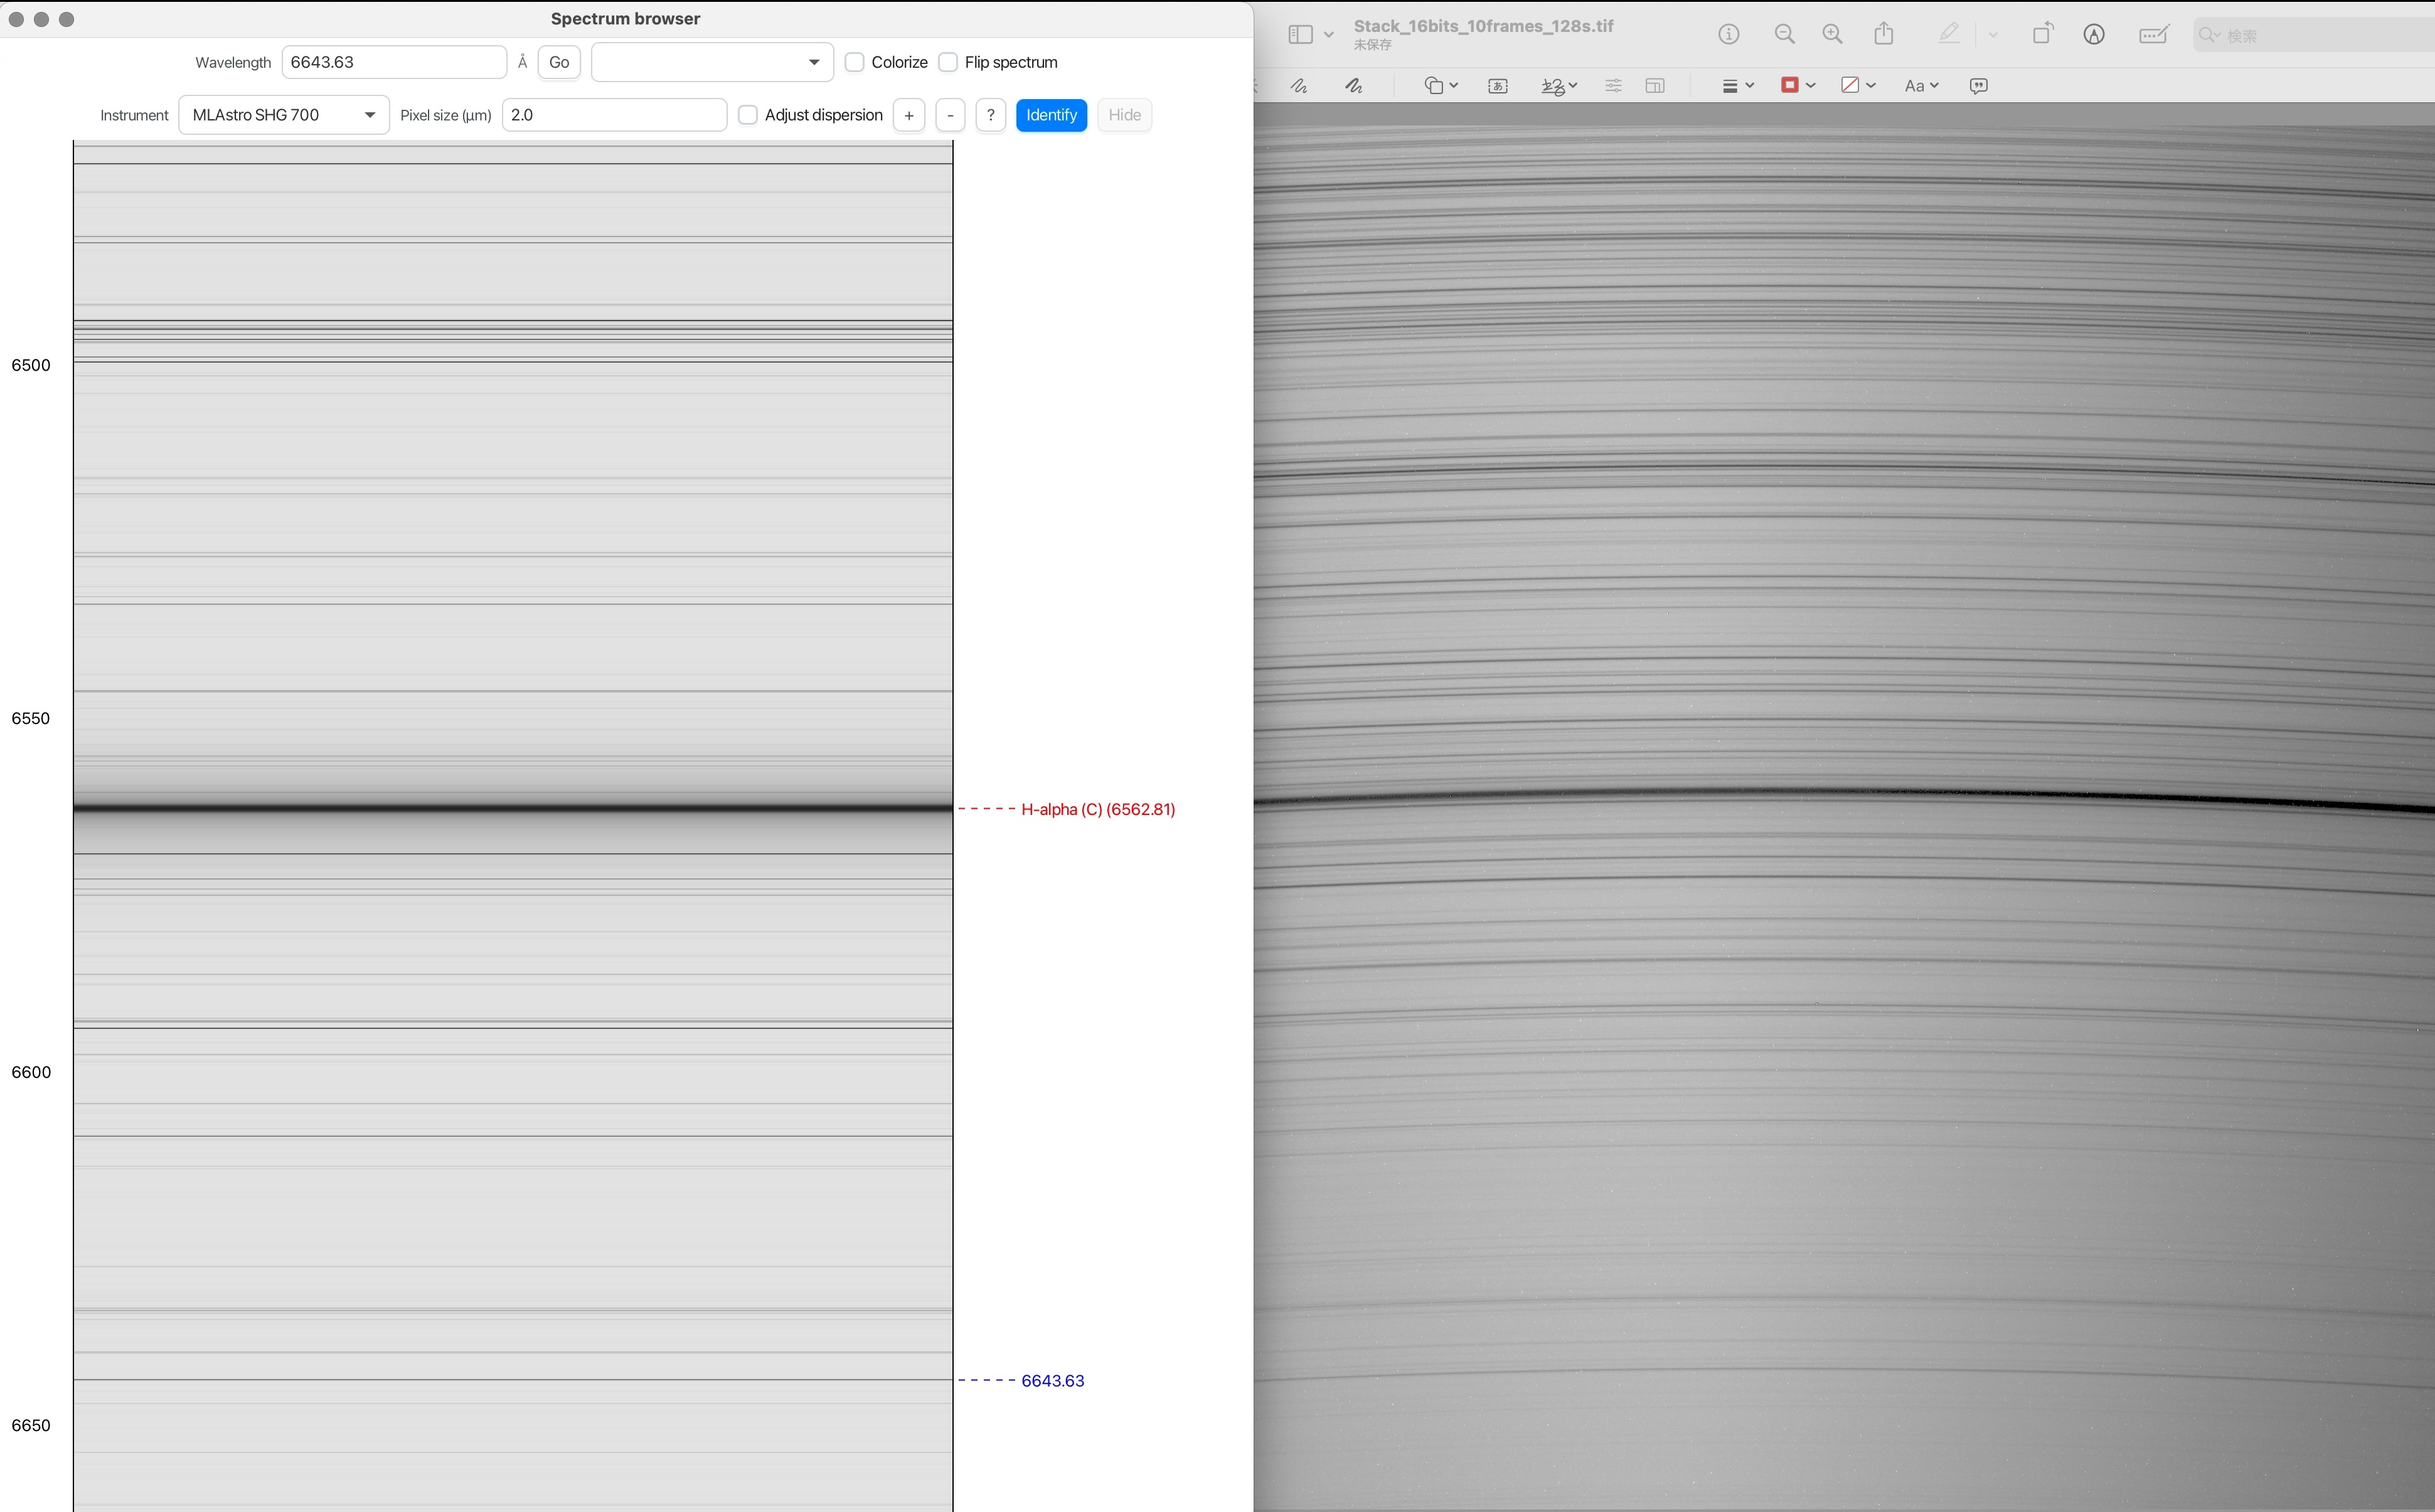Toggle the Adjust dispersion checkbox
The width and height of the screenshot is (2435, 1512).
pyautogui.click(x=748, y=115)
